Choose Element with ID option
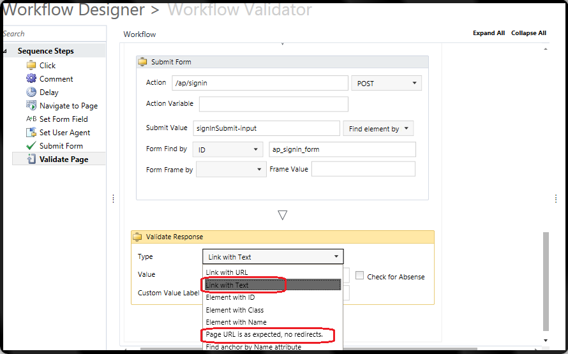This screenshot has width=568, height=354. 273,297
